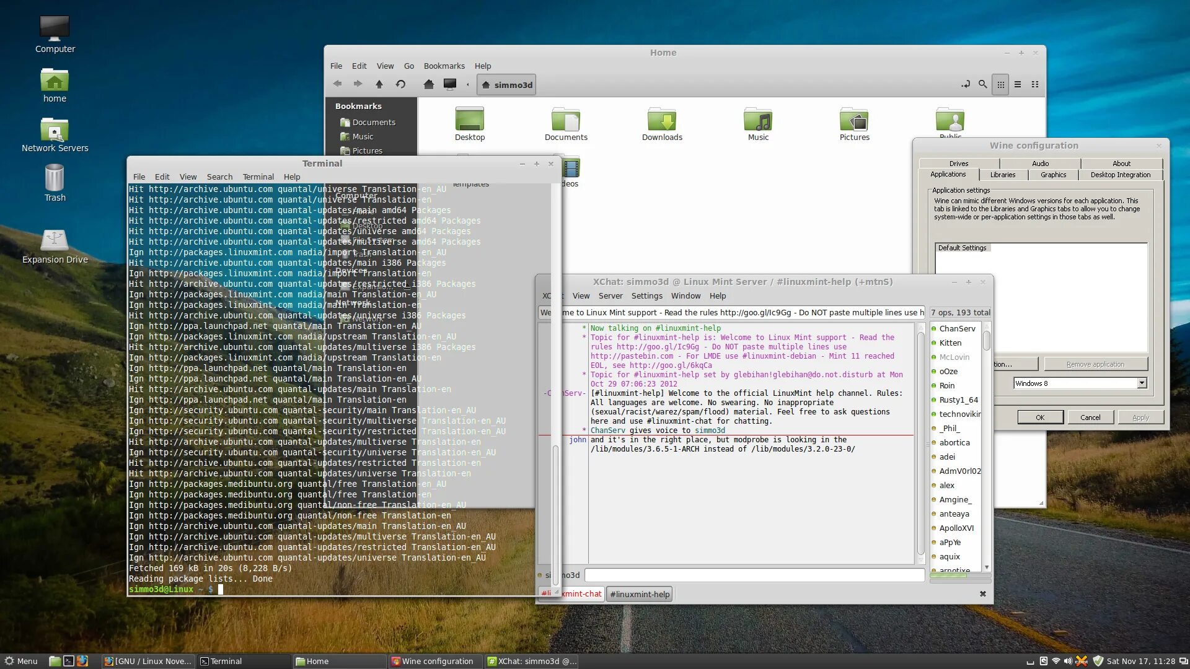Switch file manager to compact view
The width and height of the screenshot is (1190, 669).
pos(1035,84)
